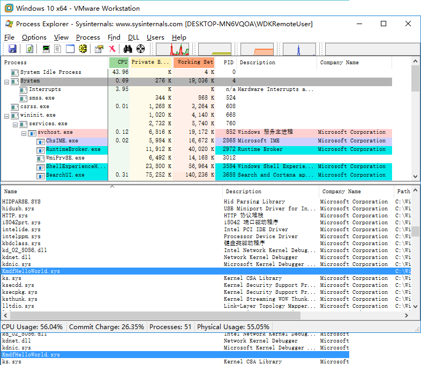This screenshot has height=365, width=421.
Task: Collapse the System process tree node
Action: (x=7, y=82)
